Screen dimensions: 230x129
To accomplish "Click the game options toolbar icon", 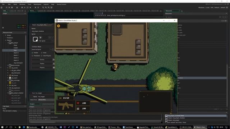I will tap(35, 8).
